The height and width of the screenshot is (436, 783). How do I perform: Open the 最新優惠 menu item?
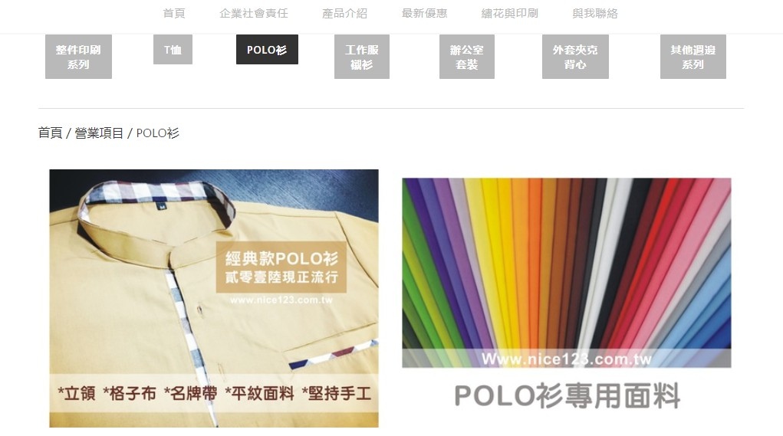[424, 14]
